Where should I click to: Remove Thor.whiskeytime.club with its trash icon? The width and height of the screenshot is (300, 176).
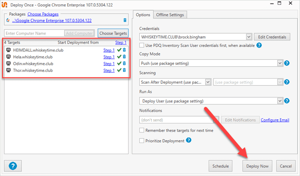(x=124, y=70)
